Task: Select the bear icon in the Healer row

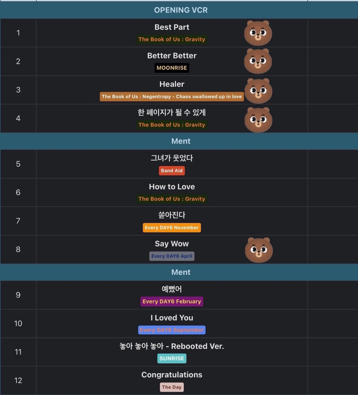Action: tap(258, 91)
